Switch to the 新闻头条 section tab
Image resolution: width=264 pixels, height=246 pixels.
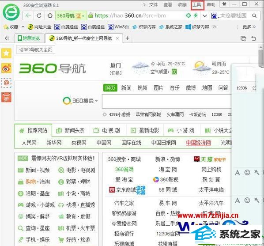coord(70,130)
